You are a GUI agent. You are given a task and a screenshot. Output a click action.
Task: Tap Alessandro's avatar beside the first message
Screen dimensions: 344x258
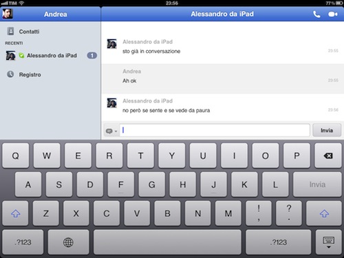pyautogui.click(x=112, y=44)
